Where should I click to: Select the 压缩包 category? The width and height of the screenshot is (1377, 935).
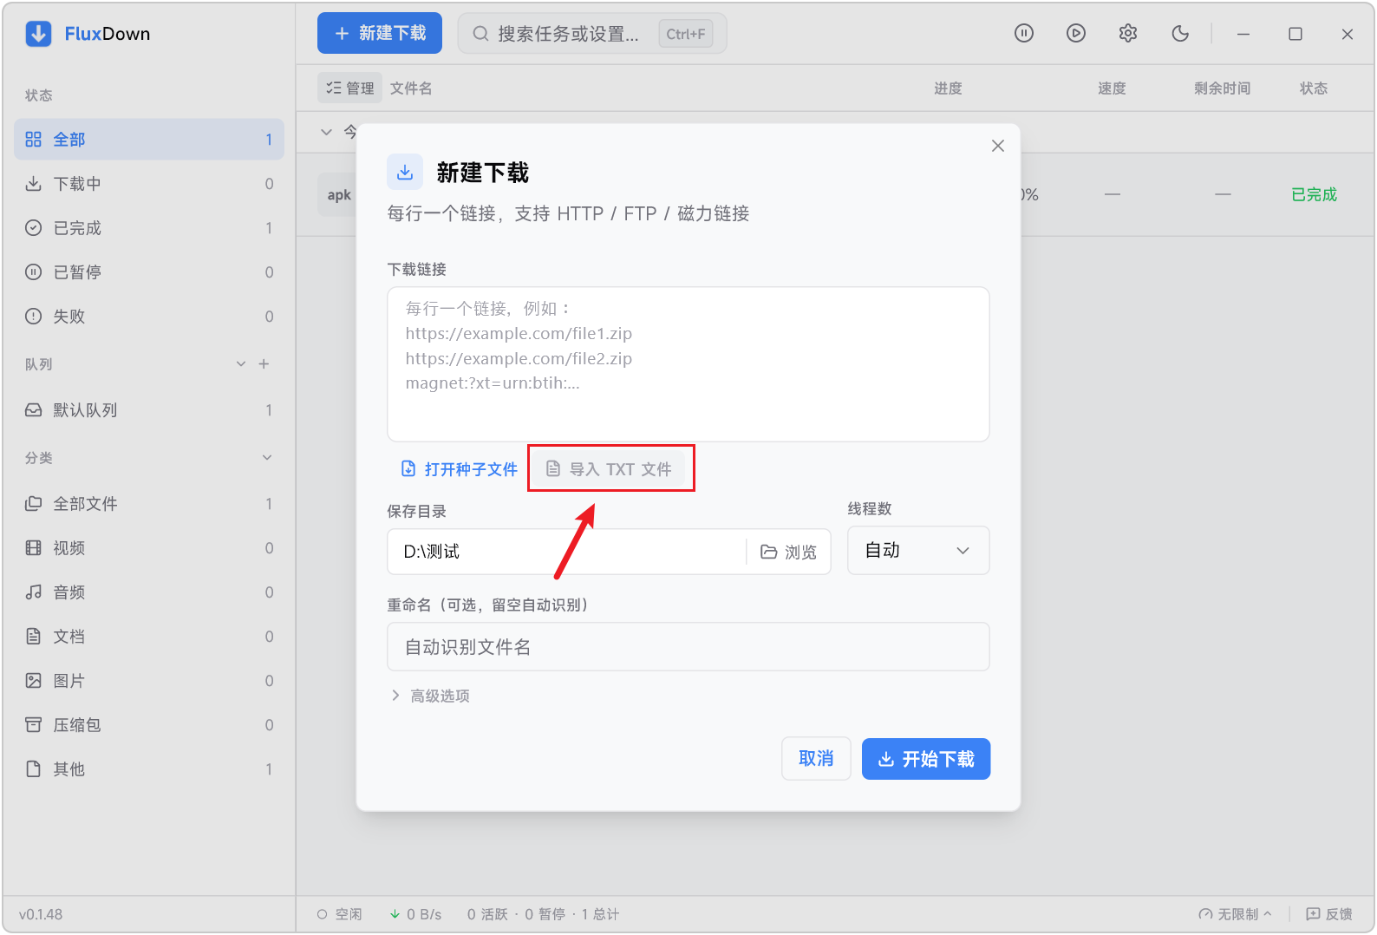pos(149,725)
